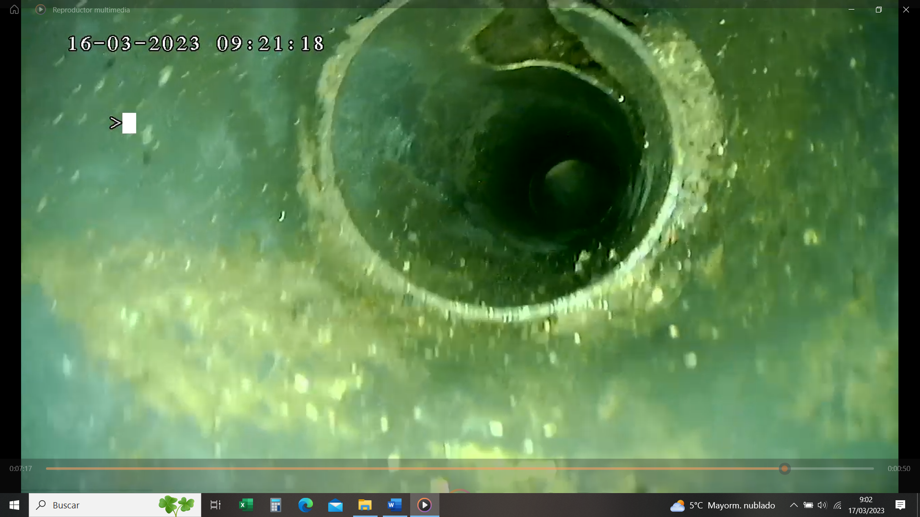This screenshot has height=517, width=920.
Task: Open Excel from the taskbar
Action: [246, 505]
